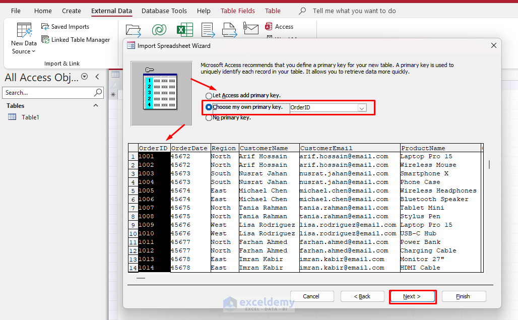Click the Access export icon

[279, 26]
